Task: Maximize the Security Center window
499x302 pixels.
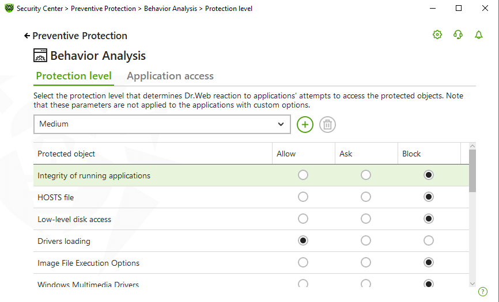Action: 459,8
